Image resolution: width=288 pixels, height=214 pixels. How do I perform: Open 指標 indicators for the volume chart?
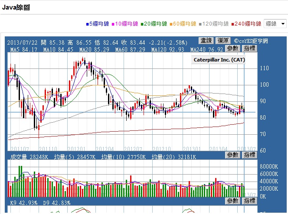click(x=249, y=155)
